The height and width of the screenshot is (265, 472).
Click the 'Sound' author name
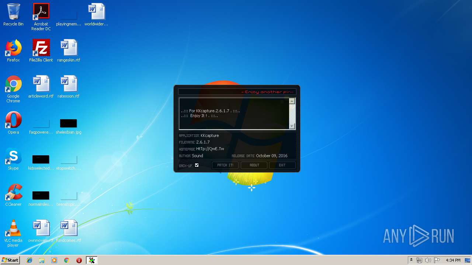(x=197, y=156)
